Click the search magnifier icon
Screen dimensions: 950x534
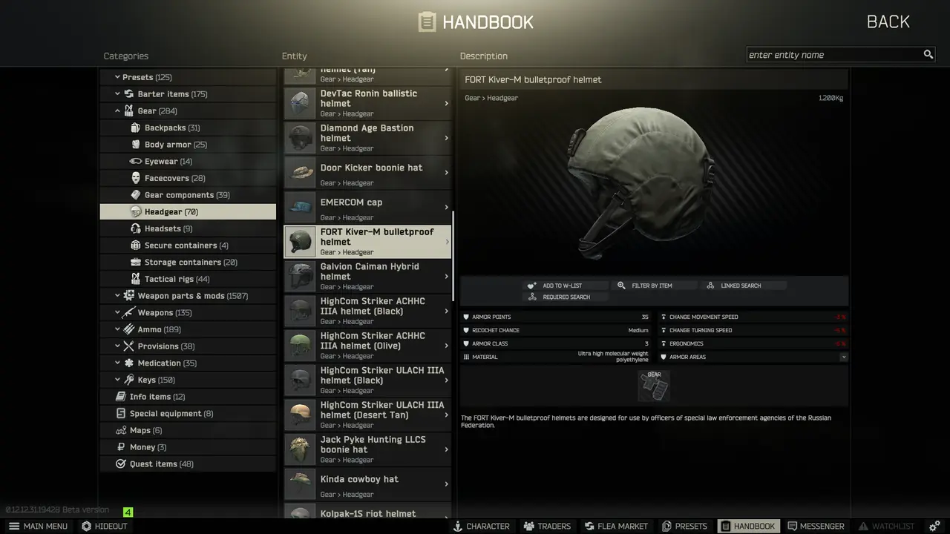(928, 55)
